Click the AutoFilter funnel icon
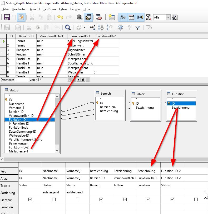The image size is (208, 214). (x=120, y=27)
